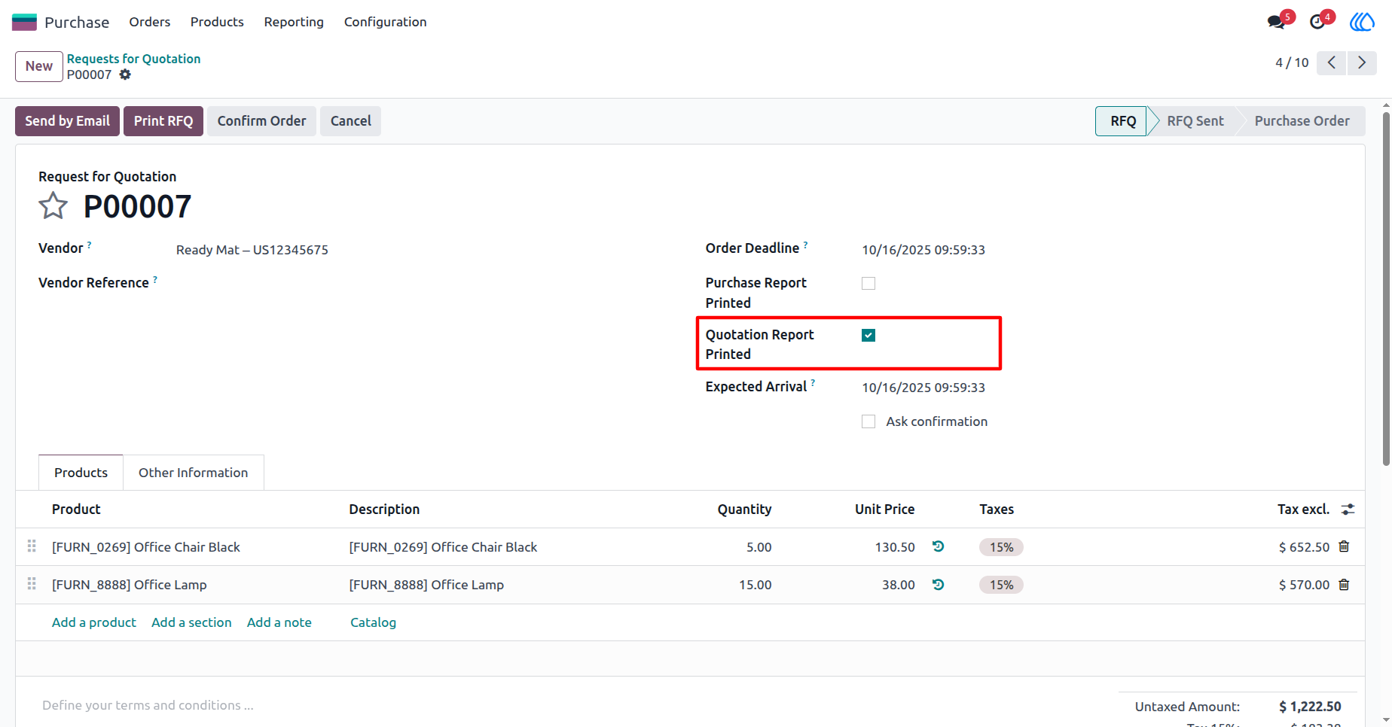1392x727 pixels.
Task: Click Confirm Order button
Action: pyautogui.click(x=261, y=121)
